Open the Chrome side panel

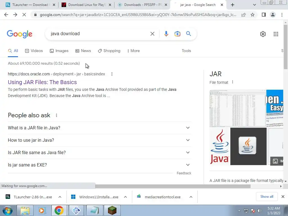(264, 15)
